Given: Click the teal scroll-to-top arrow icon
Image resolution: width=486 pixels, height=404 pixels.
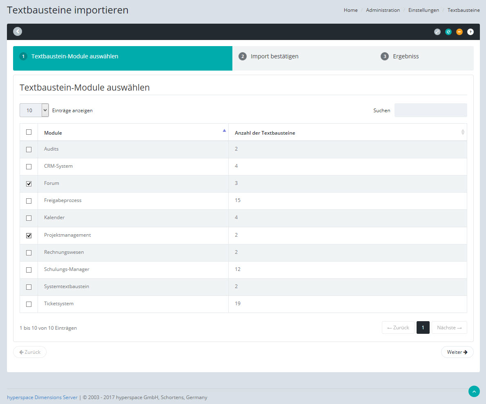Looking at the screenshot, I should tap(474, 391).
